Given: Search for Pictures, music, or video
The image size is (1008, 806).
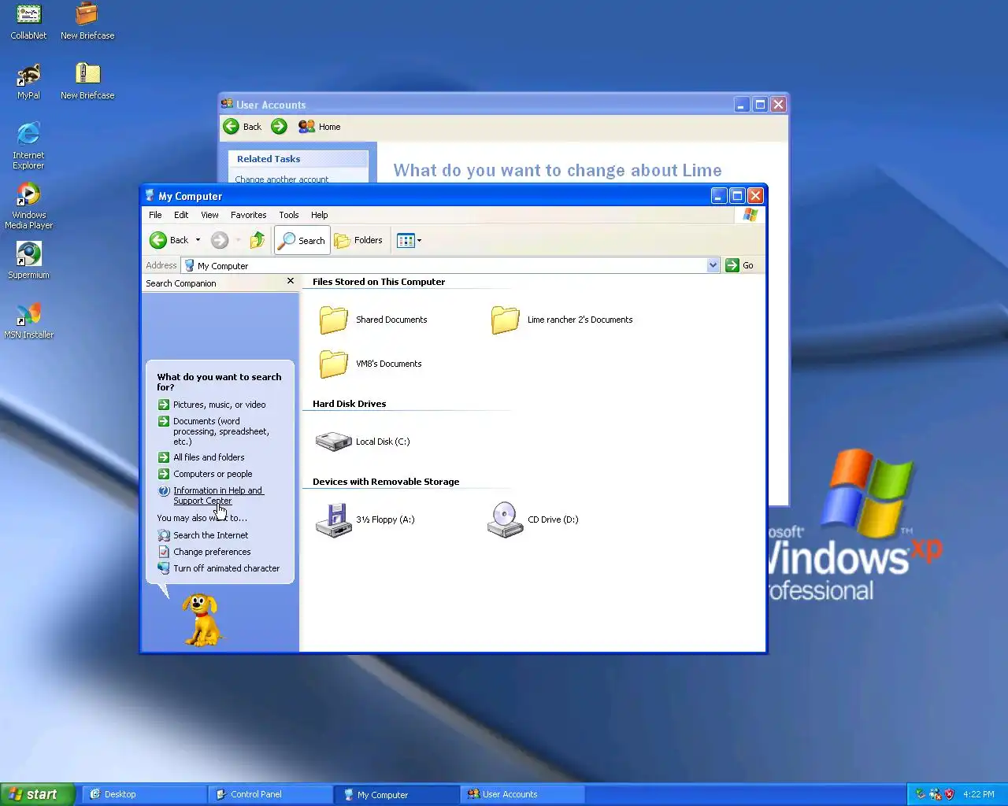Looking at the screenshot, I should (212, 405).
